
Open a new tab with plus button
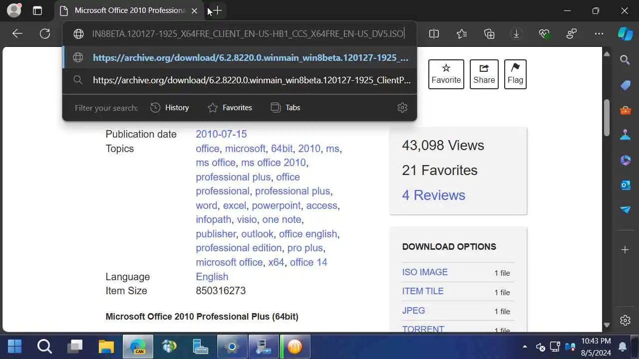pos(217,10)
